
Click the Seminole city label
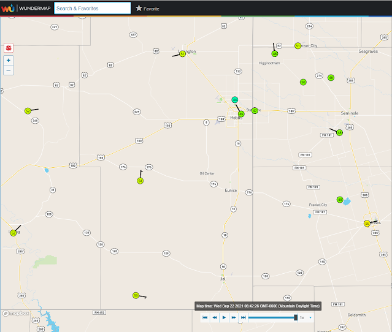point(350,113)
